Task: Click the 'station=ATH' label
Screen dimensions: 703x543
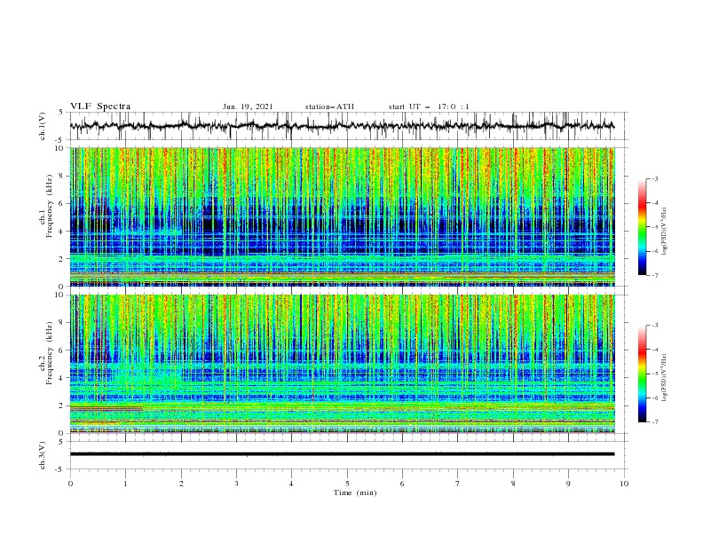Action: (329, 106)
